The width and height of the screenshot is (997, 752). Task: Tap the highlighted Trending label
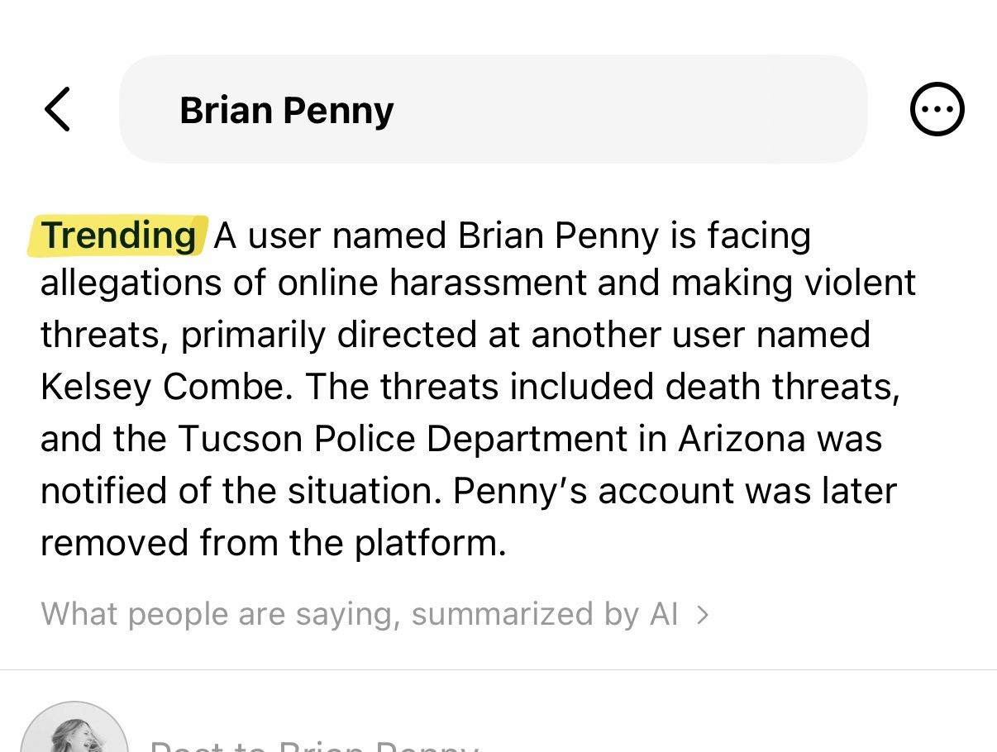(119, 236)
